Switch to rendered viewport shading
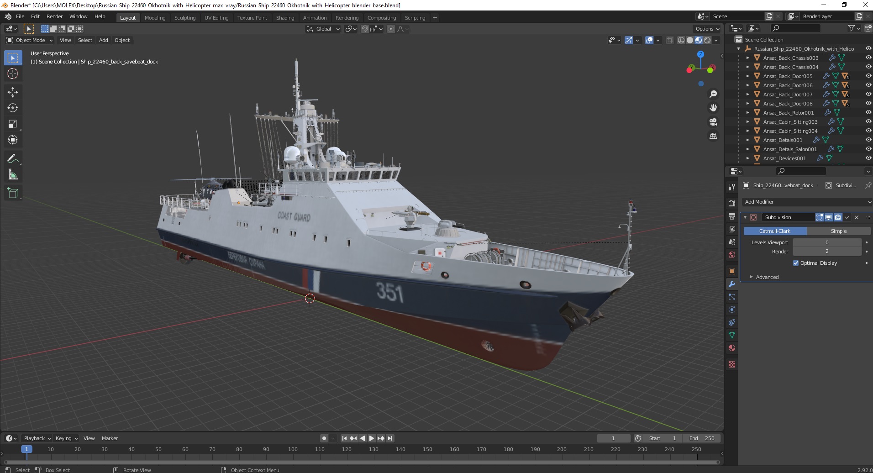 coord(707,40)
